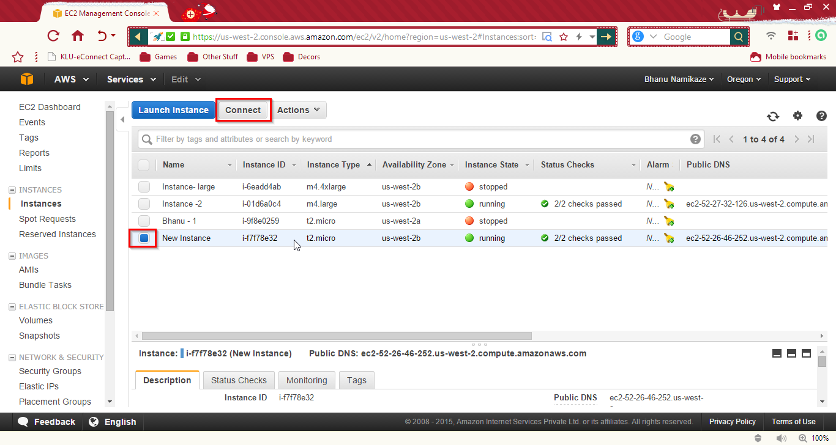Screen dimensions: 836x445
Task: Open the Services dropdown menu
Action: (x=131, y=79)
